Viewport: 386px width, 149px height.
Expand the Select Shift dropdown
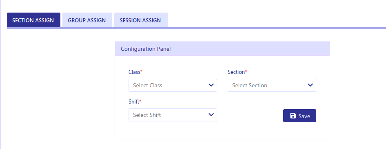click(173, 115)
